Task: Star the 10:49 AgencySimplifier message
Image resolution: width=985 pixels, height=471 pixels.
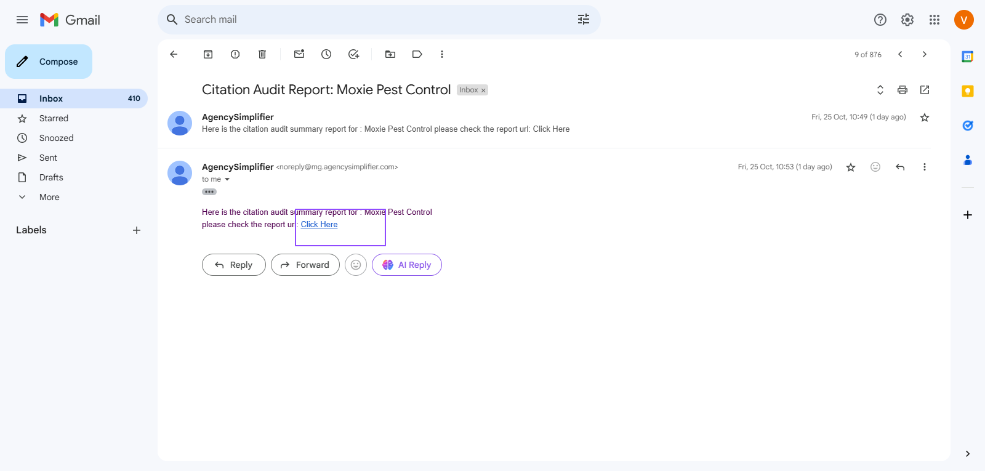Action: [x=925, y=118]
